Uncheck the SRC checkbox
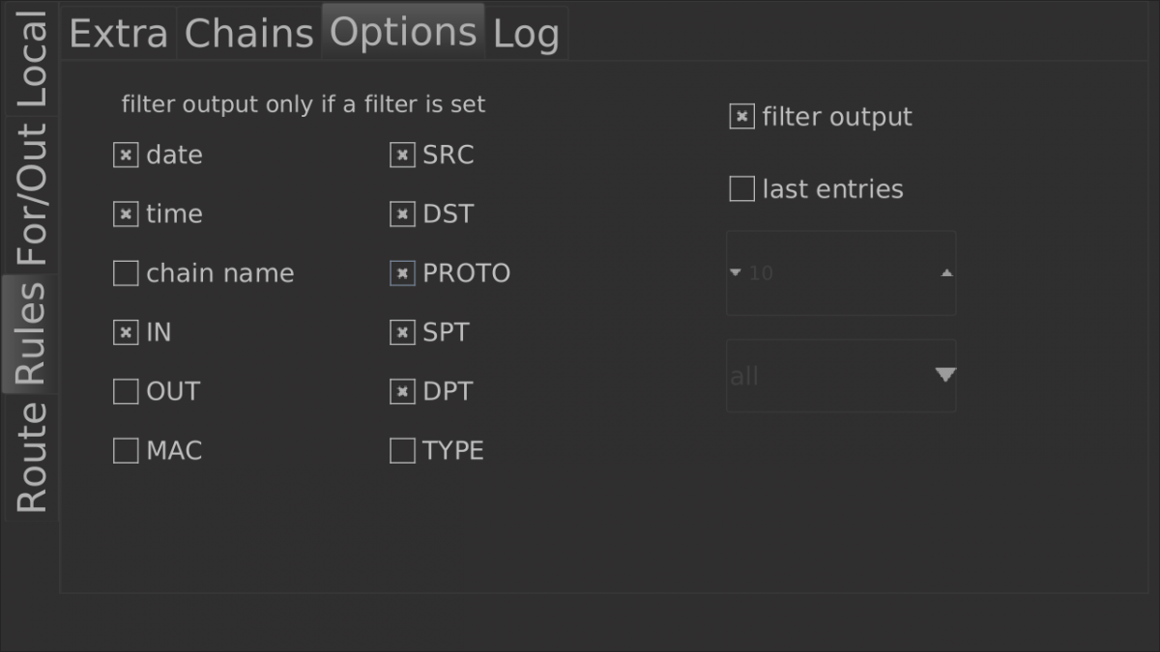This screenshot has width=1160, height=652. [x=402, y=156]
